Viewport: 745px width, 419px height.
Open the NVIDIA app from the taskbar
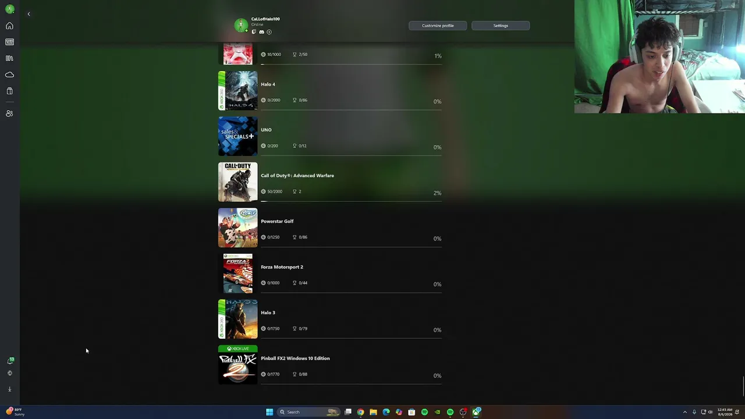[437, 412]
